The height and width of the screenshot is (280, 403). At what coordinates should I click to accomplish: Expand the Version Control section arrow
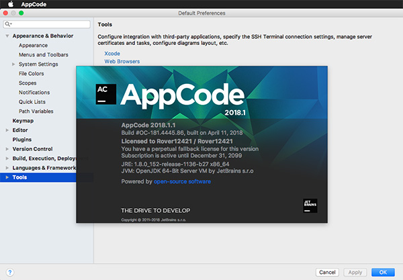click(7, 149)
